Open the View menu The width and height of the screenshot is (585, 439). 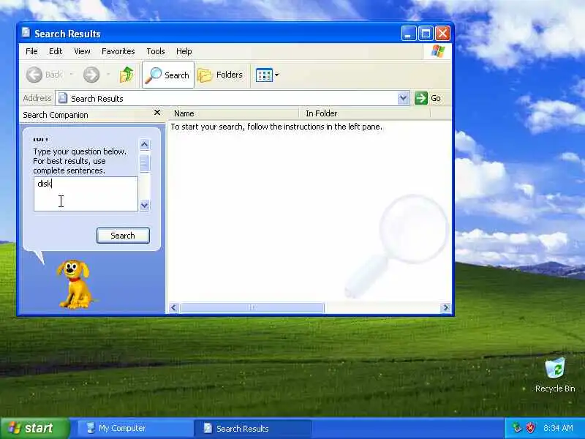click(82, 51)
